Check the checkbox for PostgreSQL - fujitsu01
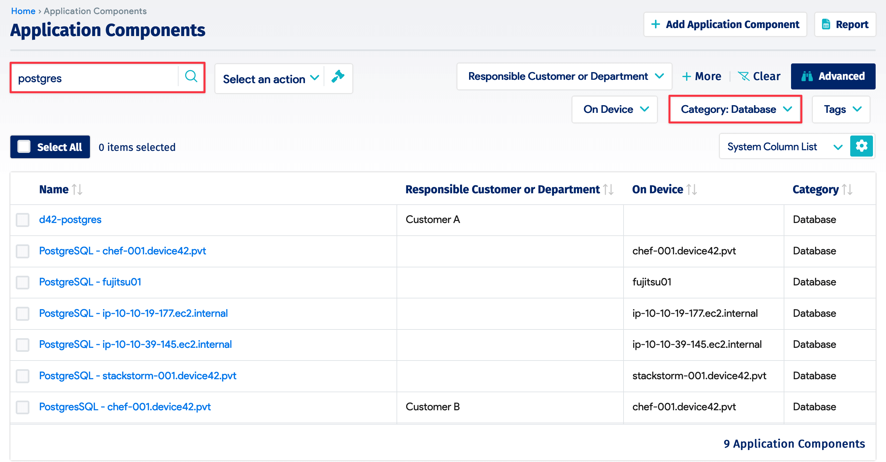 22,282
